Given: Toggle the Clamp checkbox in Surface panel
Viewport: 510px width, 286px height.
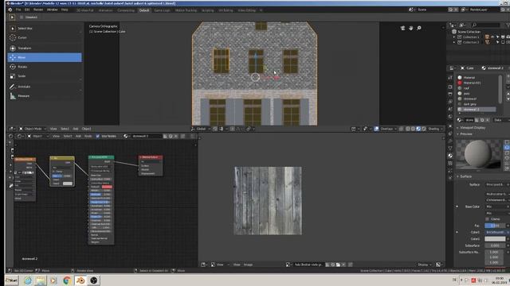Looking at the screenshot, I should (487, 219).
